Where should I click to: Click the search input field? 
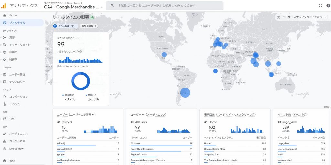tap(165, 6)
